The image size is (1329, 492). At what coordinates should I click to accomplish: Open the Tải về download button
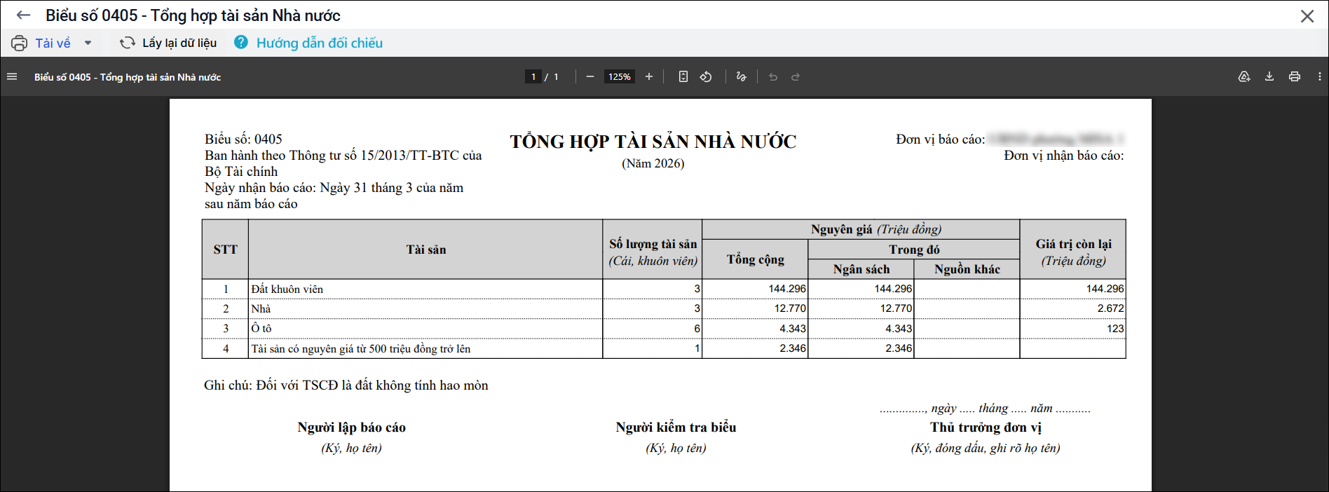53,43
